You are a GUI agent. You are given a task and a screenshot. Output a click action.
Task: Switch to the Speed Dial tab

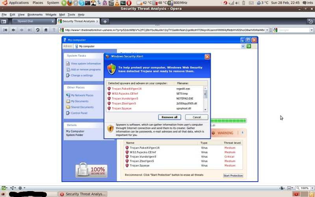(x=31, y=21)
